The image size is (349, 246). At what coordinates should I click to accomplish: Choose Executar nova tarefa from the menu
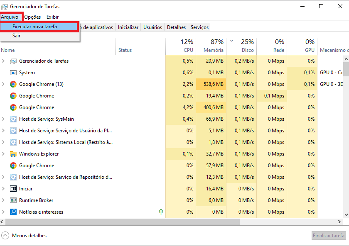point(39,27)
